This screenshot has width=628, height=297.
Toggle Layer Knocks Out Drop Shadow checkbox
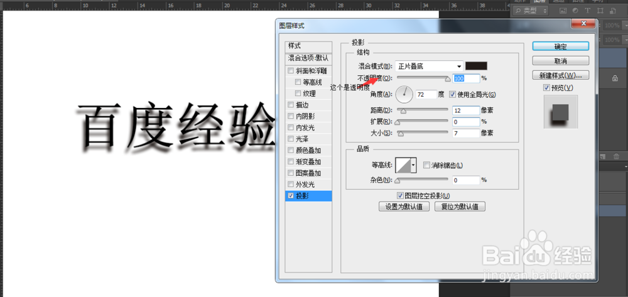click(399, 196)
